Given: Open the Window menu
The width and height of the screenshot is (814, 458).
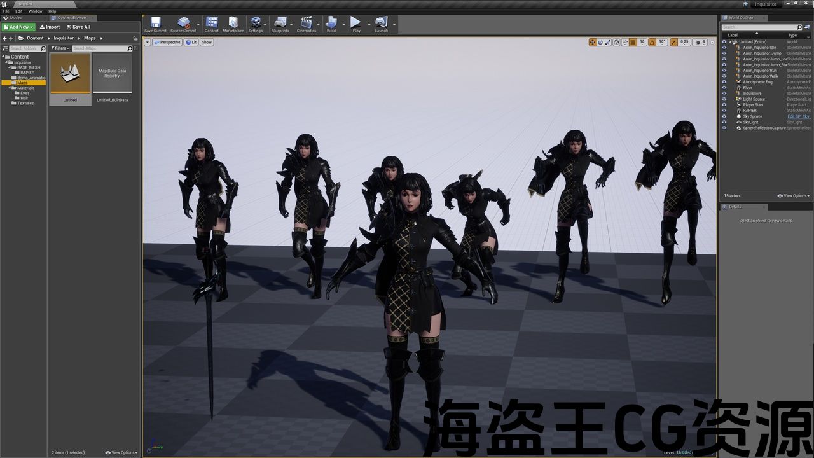Looking at the screenshot, I should [35, 11].
